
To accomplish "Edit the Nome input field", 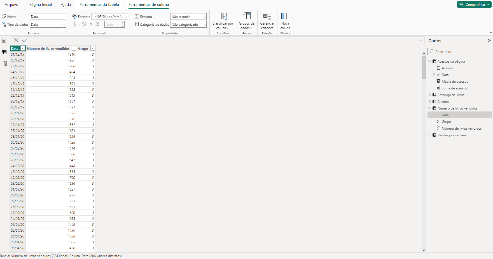I will [48, 17].
